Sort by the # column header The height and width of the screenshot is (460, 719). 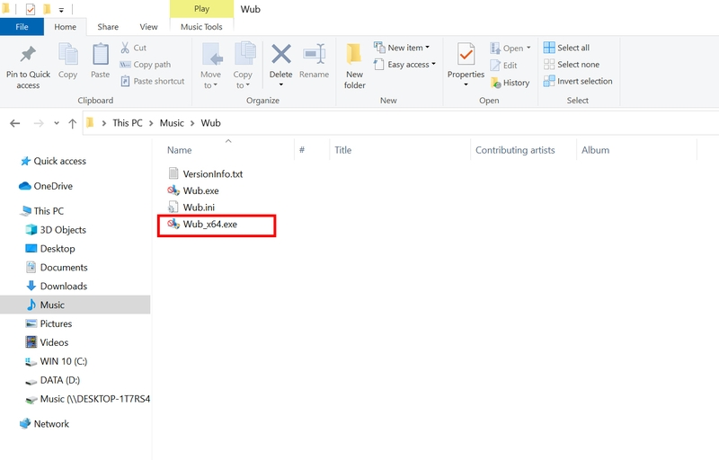click(x=302, y=150)
